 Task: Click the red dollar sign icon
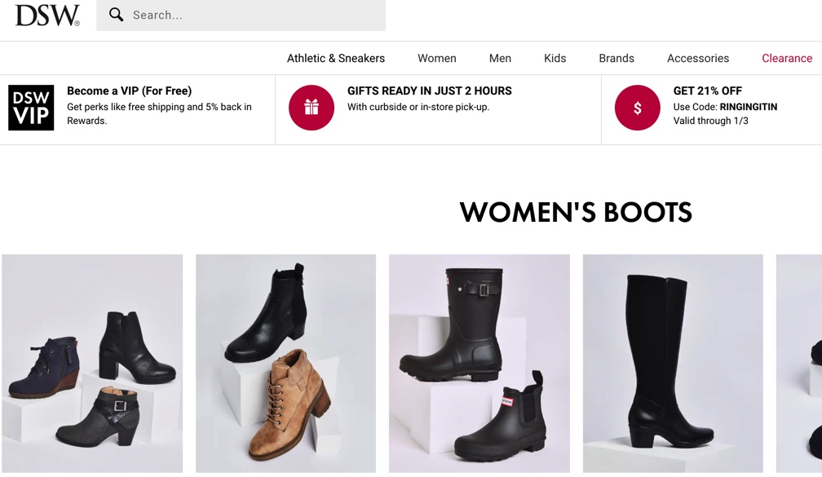pyautogui.click(x=638, y=108)
